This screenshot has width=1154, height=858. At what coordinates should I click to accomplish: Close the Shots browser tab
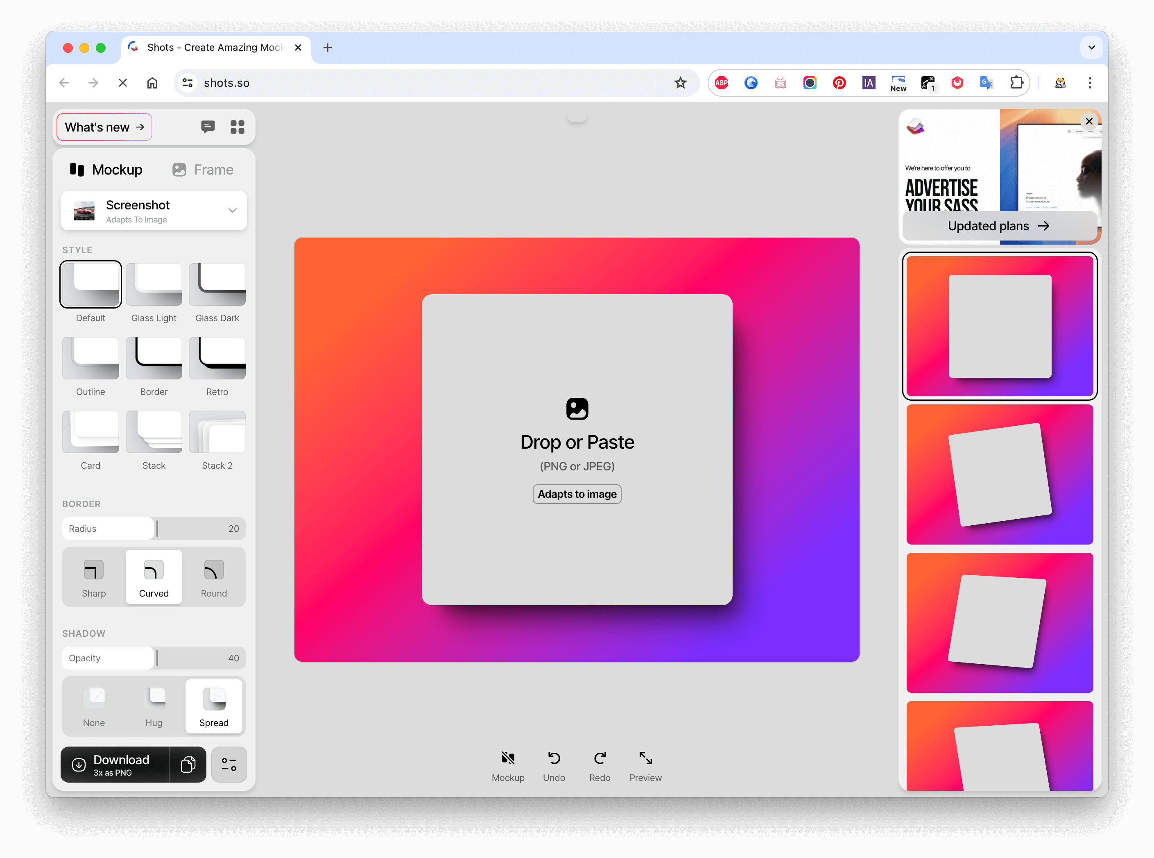(298, 48)
